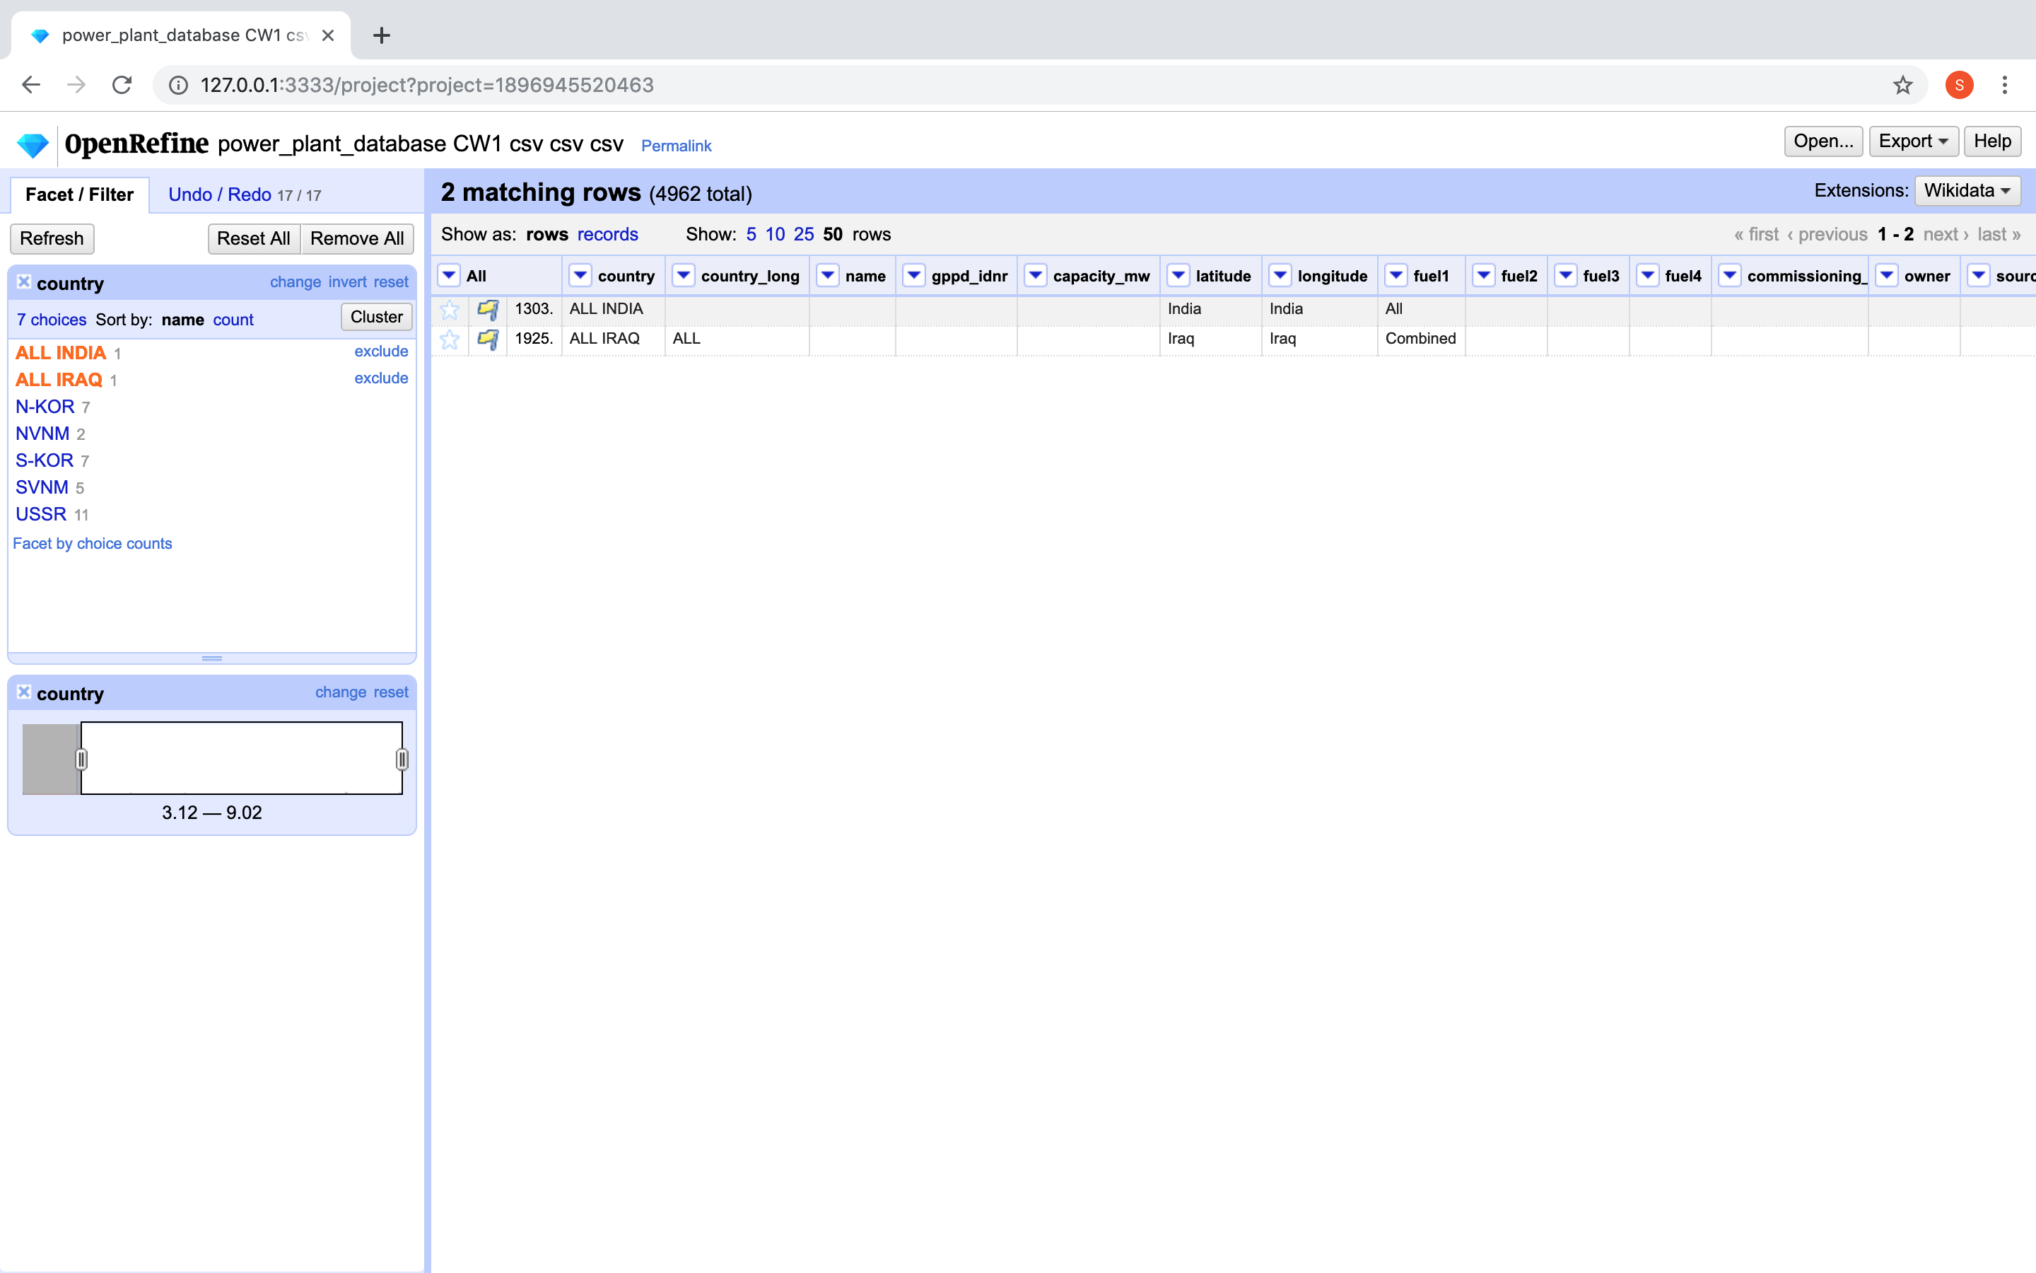Screen dimensions: 2036x1273
Task: Click the Permalink link
Action: point(676,146)
